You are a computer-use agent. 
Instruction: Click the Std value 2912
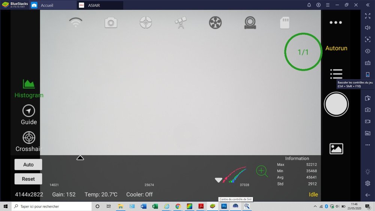(312, 184)
